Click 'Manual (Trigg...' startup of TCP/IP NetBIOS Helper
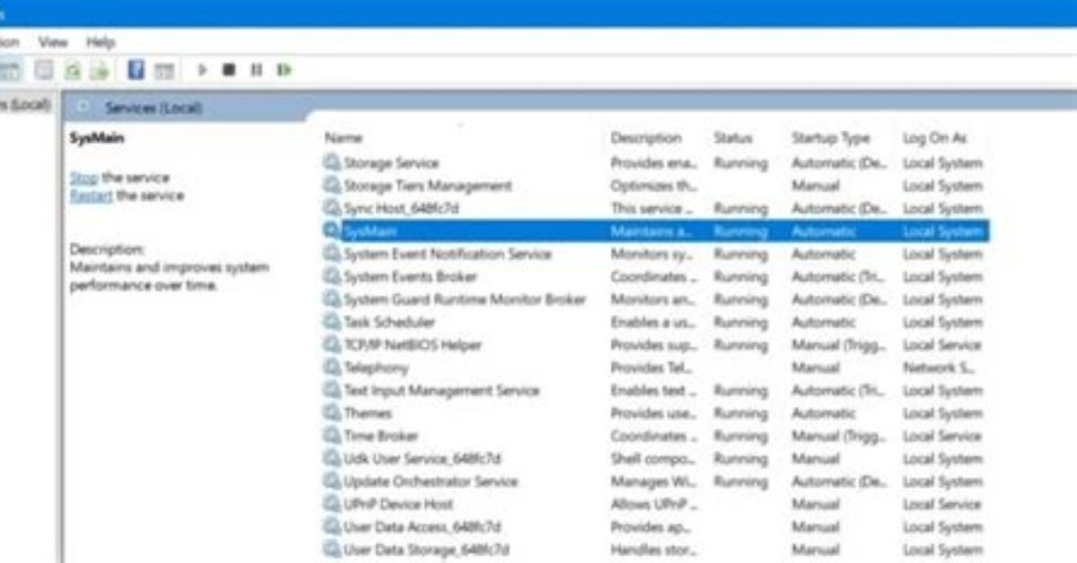 tap(838, 345)
